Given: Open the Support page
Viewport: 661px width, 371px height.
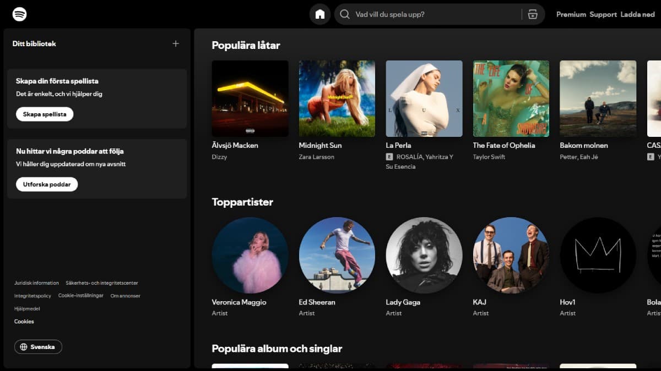Looking at the screenshot, I should pyautogui.click(x=603, y=14).
